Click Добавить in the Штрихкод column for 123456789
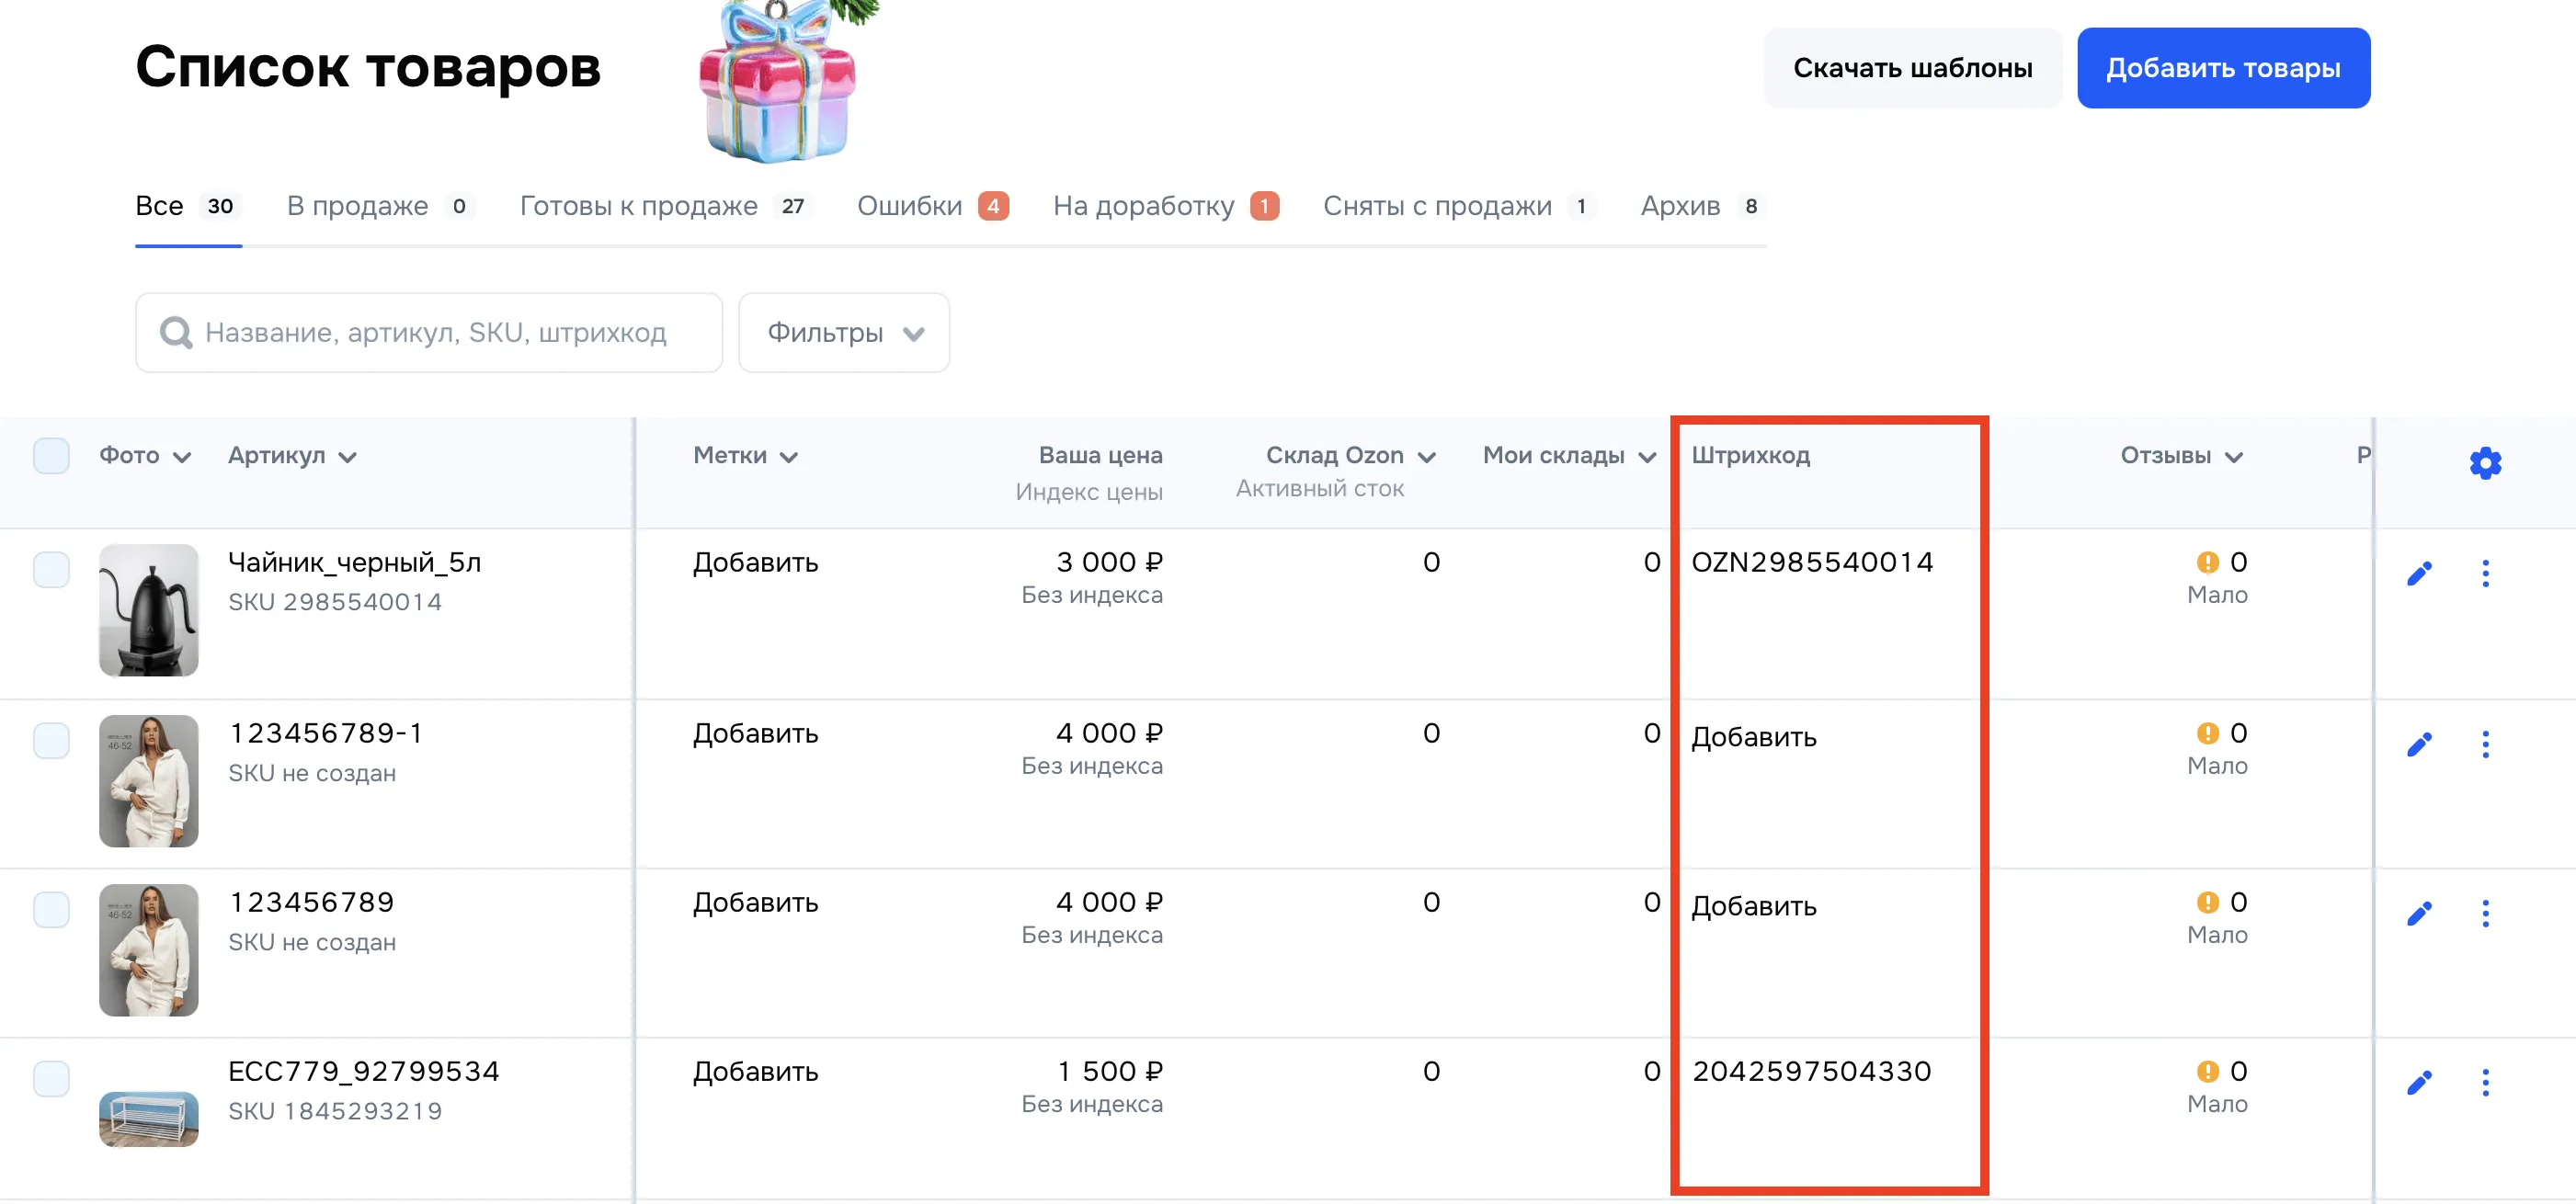 pos(1752,906)
